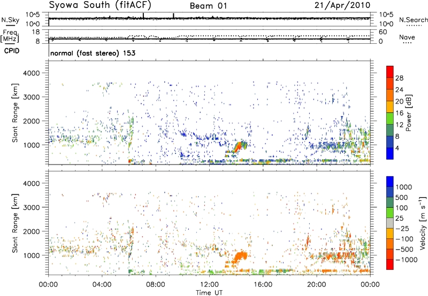Click 'Slant Range [km]' label of power panel
Viewport: 428px width, 296px height.
(15, 113)
